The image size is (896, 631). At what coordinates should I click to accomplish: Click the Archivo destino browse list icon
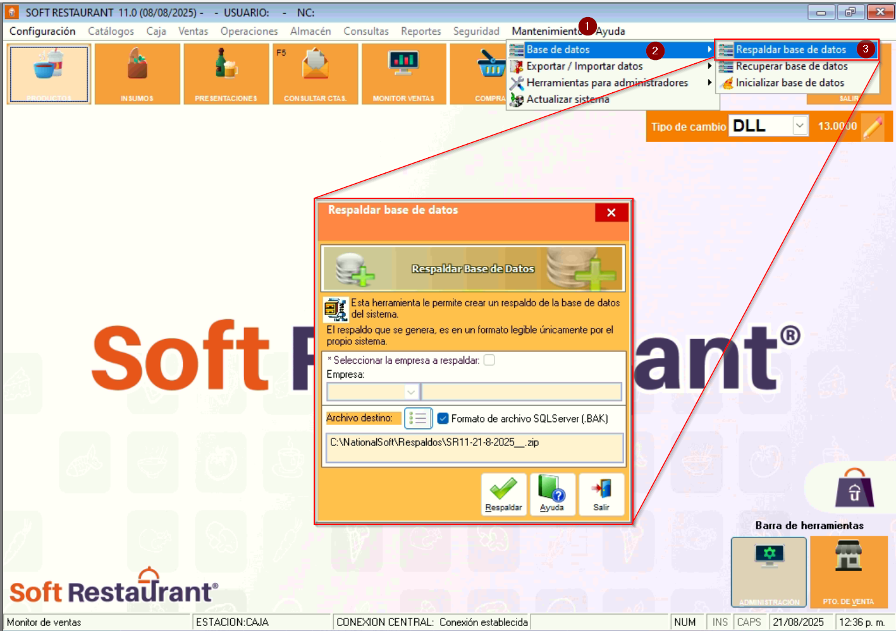point(417,418)
